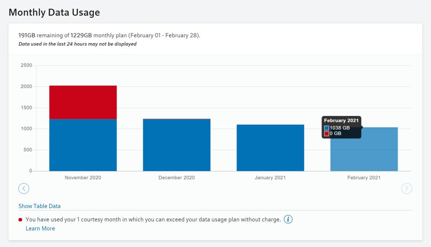Viewport: 431px width, 247px height.
Task: Click the red 0 GB legend swatch
Action: click(x=326, y=134)
